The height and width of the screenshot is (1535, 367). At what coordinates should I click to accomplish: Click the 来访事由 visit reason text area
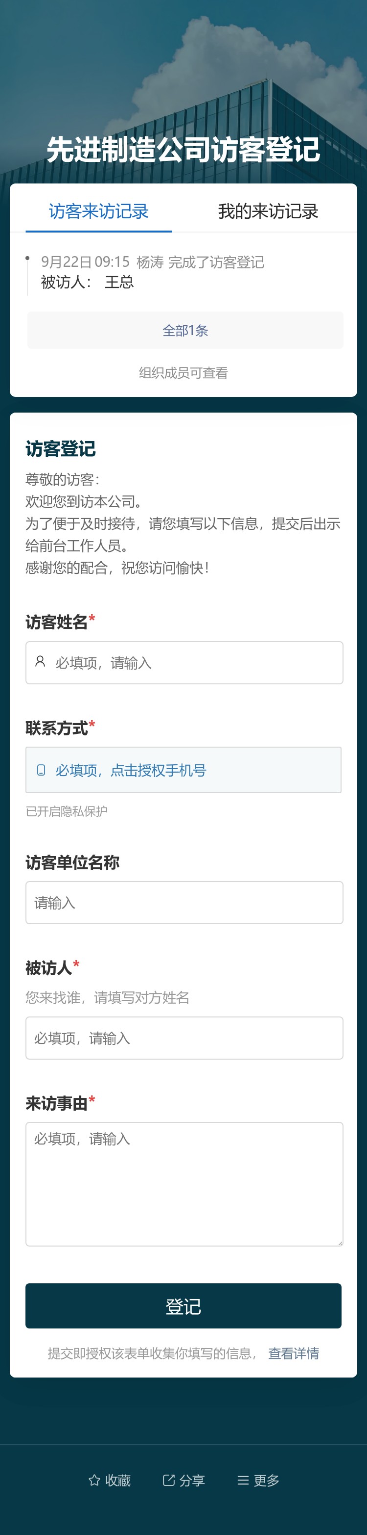[183, 1180]
